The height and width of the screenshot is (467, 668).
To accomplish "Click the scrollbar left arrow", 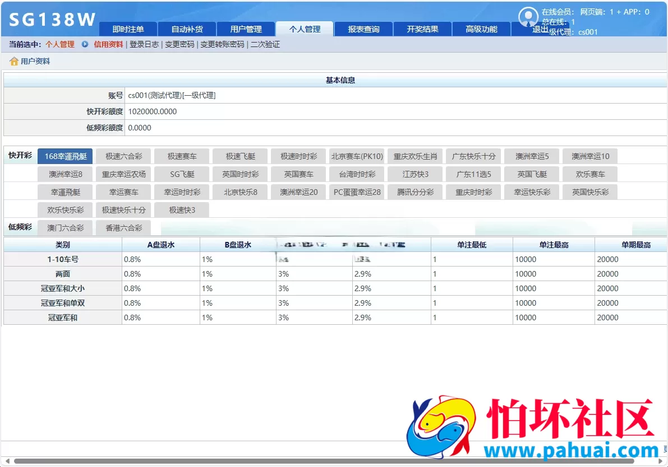I will (x=7, y=461).
